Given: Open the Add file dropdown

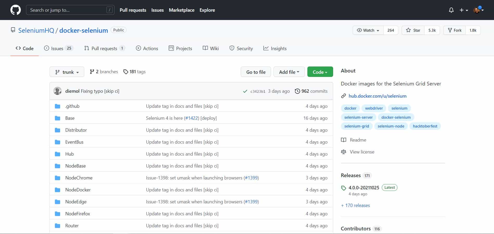Looking at the screenshot, I should 289,72.
